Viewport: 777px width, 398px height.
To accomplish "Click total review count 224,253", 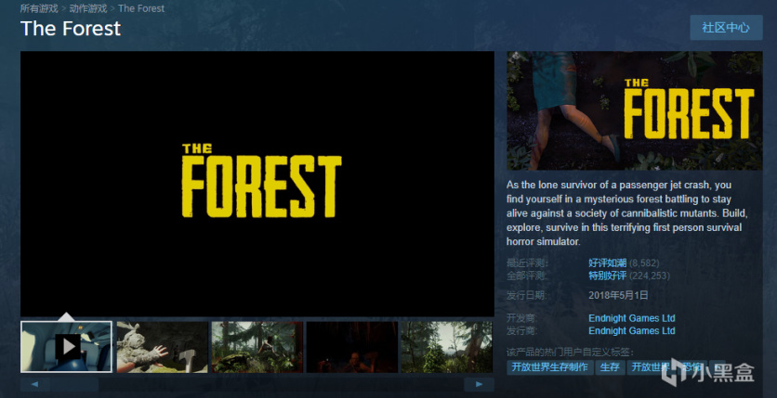I will 650,276.
